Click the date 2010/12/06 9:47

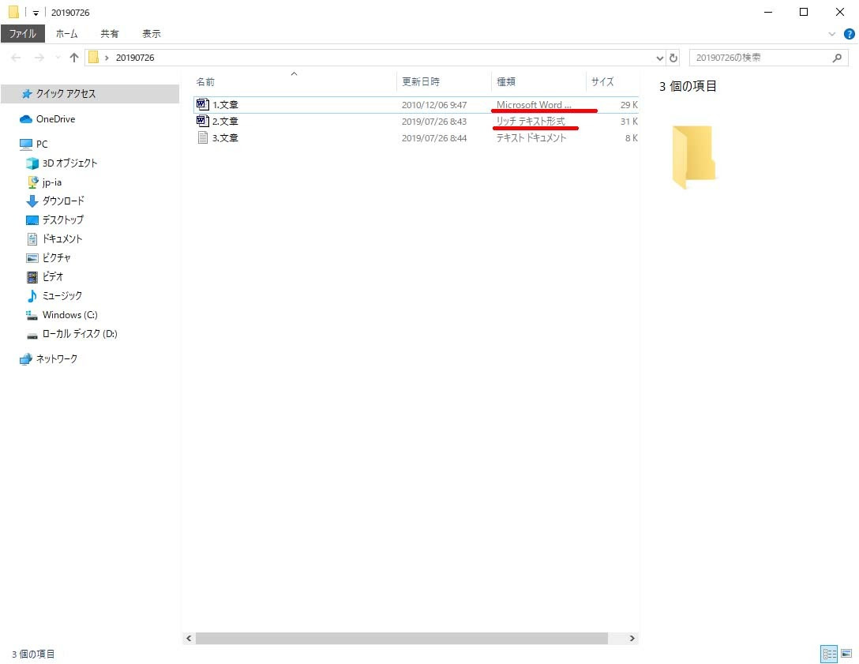[434, 105]
